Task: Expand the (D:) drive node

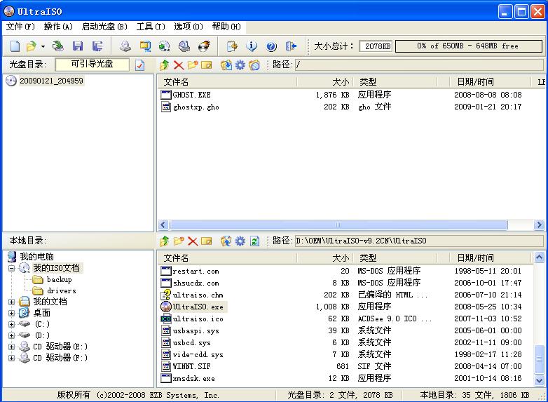Action: point(11,335)
